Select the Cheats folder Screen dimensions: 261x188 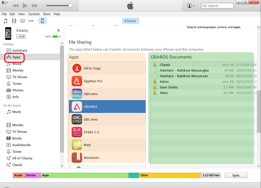point(204,65)
